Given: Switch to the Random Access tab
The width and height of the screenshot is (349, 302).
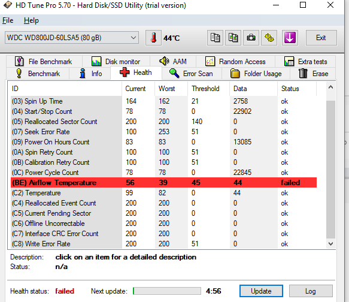Looking at the screenshot, I should (x=235, y=62).
